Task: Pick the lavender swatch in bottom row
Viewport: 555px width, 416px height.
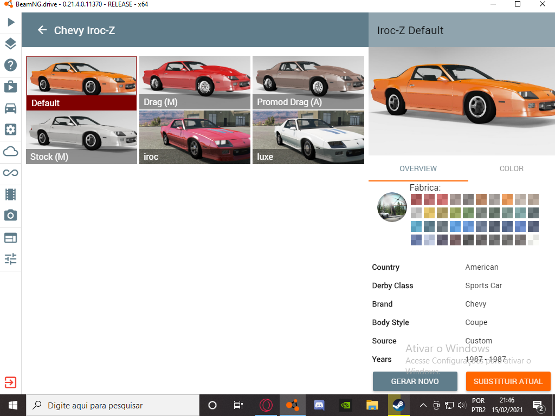Action: 429,240
